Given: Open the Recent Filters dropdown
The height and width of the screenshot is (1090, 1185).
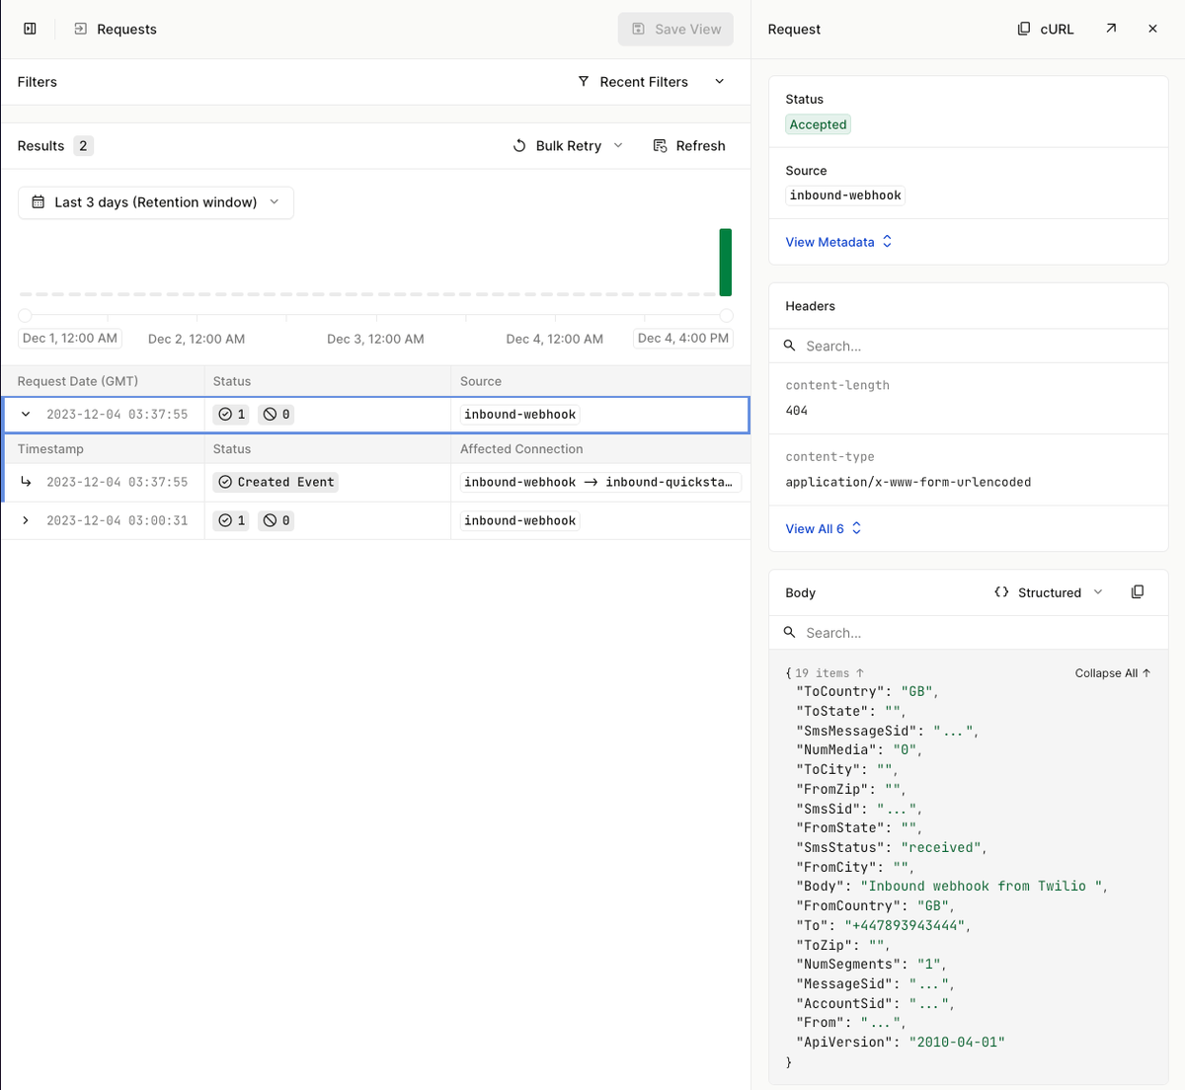Looking at the screenshot, I should pyautogui.click(x=643, y=81).
